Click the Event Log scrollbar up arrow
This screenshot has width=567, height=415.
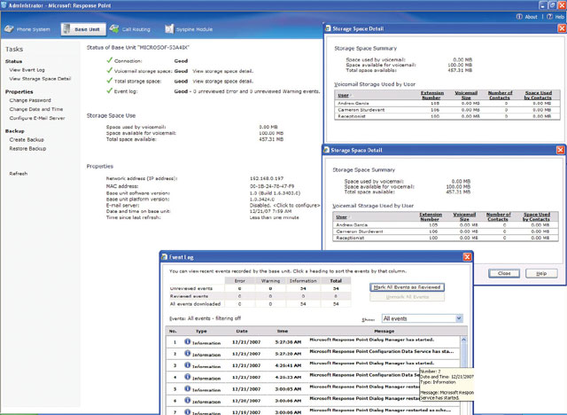[463, 340]
